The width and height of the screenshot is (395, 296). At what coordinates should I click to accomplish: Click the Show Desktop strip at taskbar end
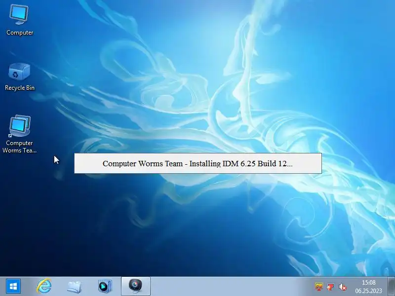tap(391, 287)
